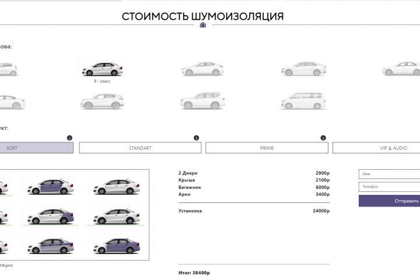Select the B - класс sedan body type
The image size is (420, 280).
(x=103, y=69)
